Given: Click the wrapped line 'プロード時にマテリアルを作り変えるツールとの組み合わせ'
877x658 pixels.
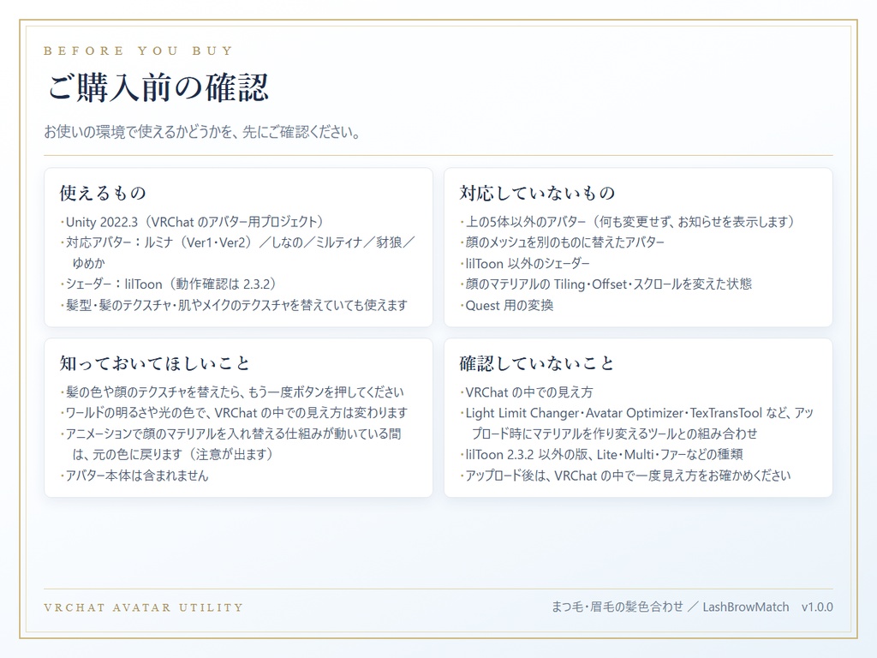Looking at the screenshot, I should [x=615, y=434].
